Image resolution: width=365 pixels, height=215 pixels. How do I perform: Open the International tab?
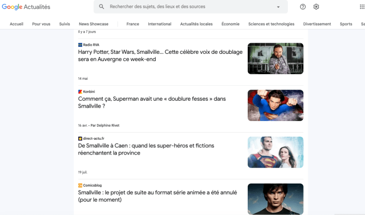pyautogui.click(x=159, y=24)
